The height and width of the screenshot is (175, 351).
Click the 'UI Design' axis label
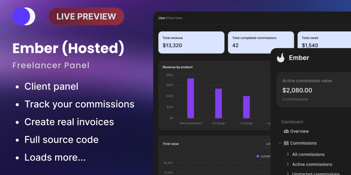[246, 123]
